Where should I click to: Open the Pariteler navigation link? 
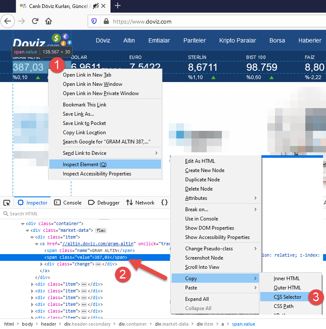[194, 40]
